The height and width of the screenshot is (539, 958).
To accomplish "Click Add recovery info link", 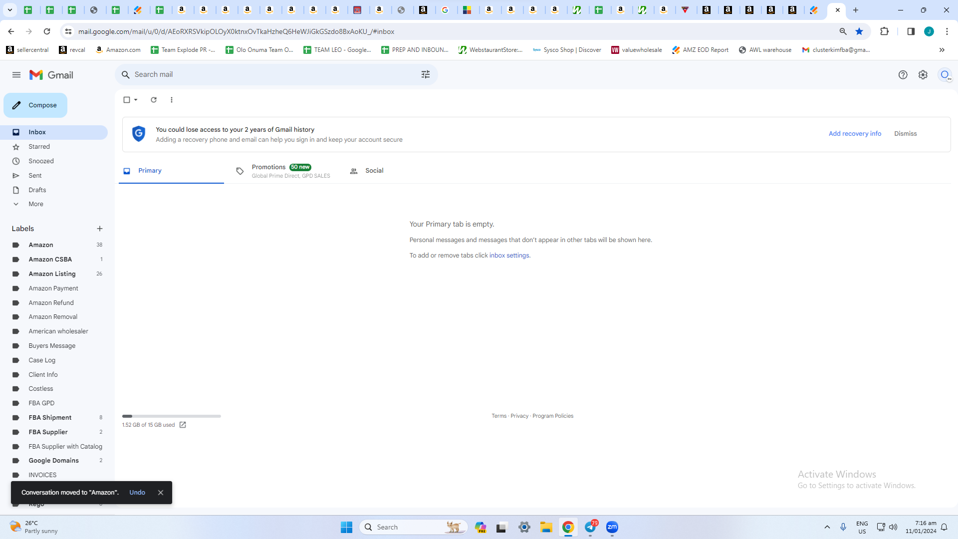I will pyautogui.click(x=855, y=134).
